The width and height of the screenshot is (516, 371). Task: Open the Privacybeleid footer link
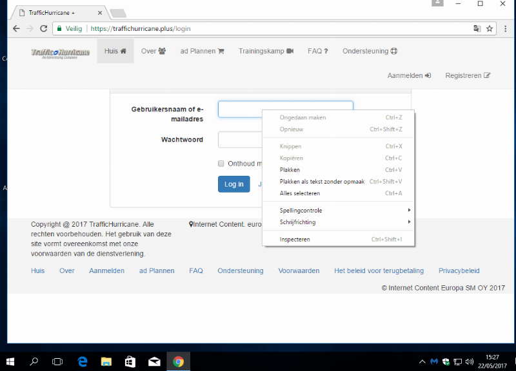[459, 271]
